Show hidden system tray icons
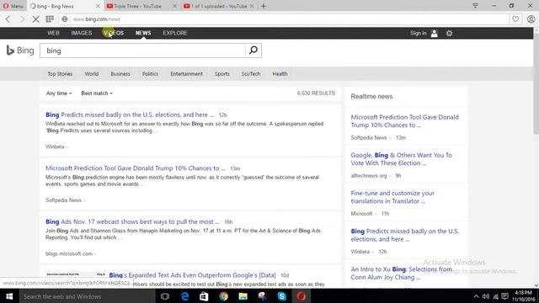539x303 pixels. point(476,296)
